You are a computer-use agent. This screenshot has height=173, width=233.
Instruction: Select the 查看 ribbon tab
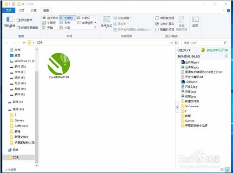click(46, 11)
